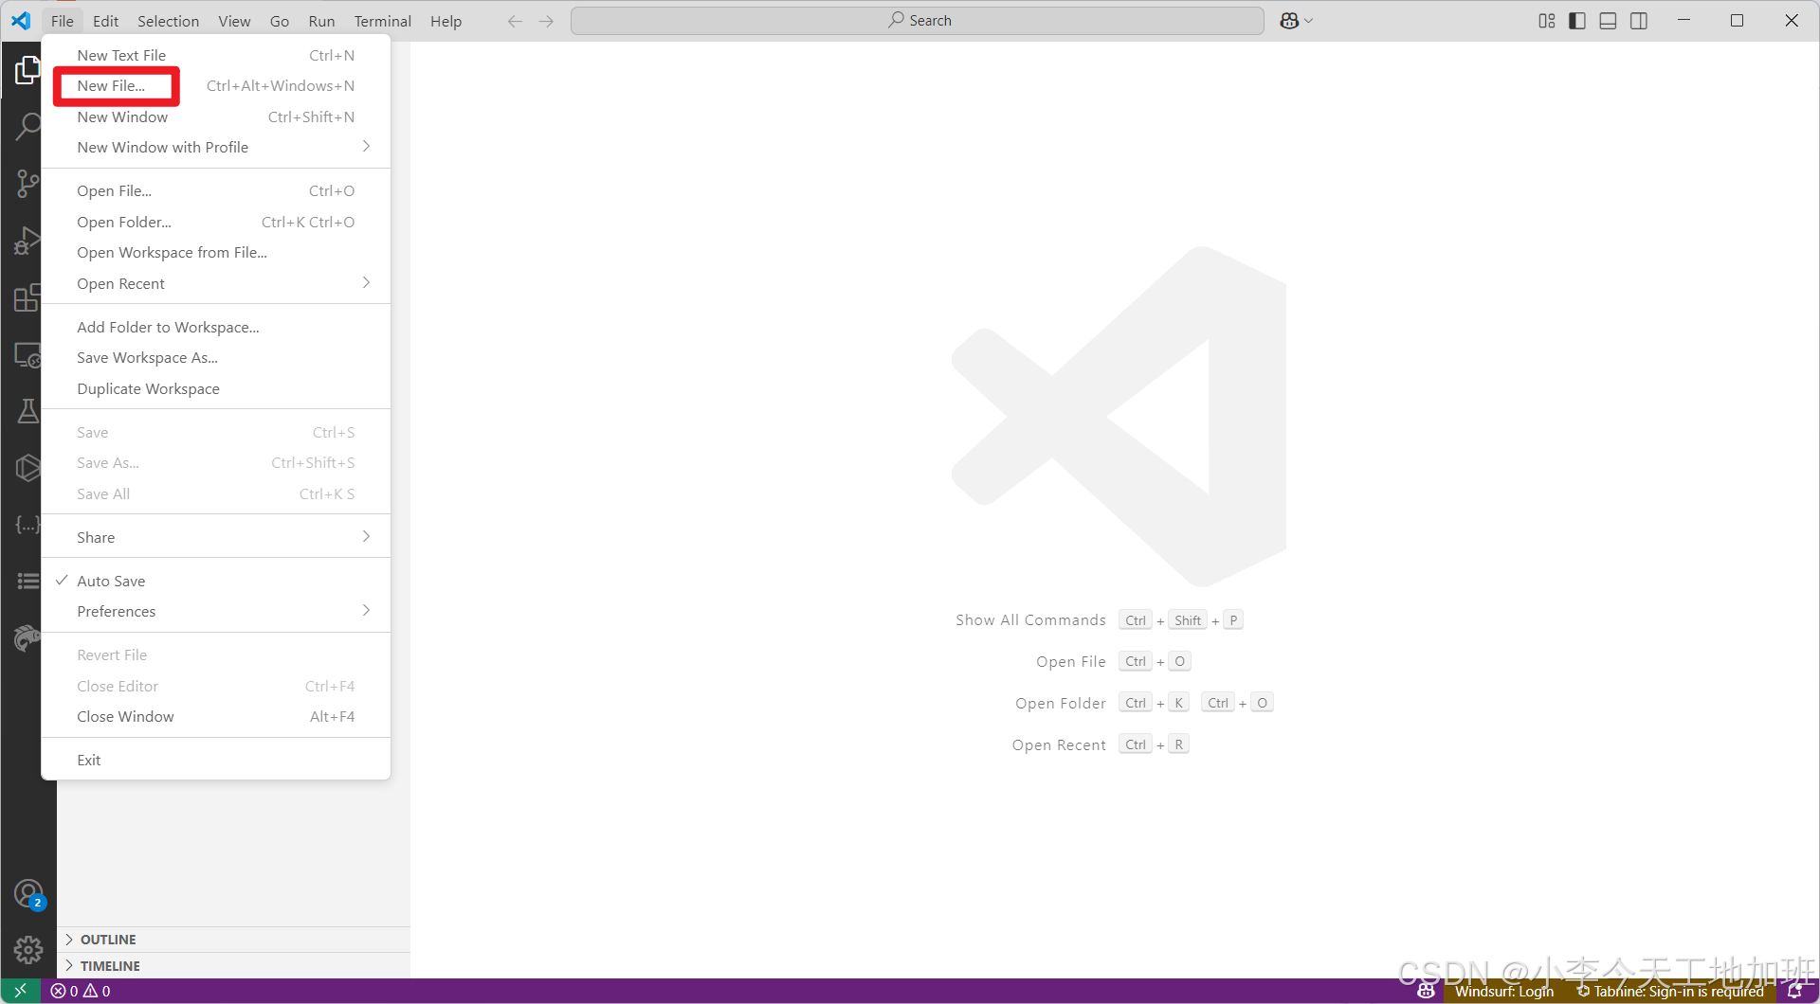The image size is (1820, 1004).
Task: Choose Exit from the File menu
Action: pyautogui.click(x=216, y=760)
